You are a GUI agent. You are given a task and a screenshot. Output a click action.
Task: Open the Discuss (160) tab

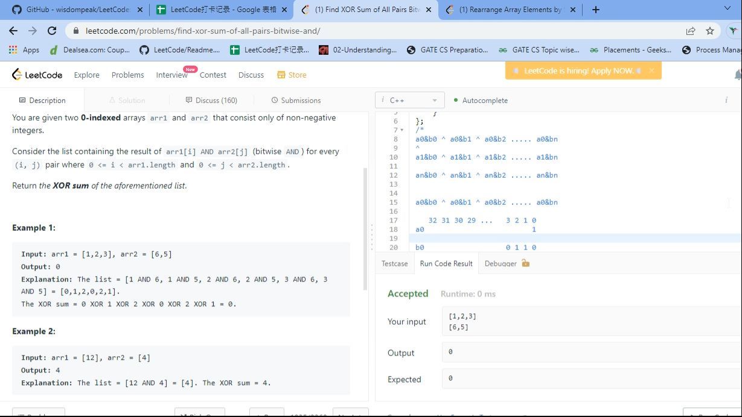click(x=211, y=101)
